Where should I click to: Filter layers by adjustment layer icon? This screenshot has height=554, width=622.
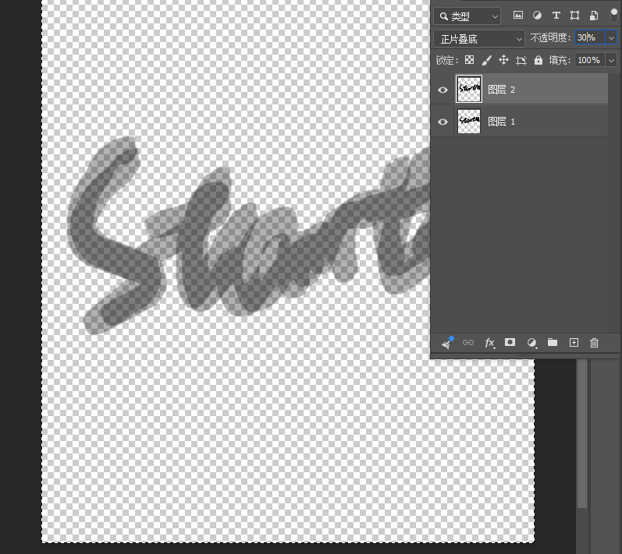click(x=537, y=16)
